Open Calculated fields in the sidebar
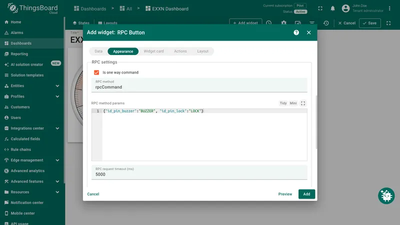 pos(32,139)
